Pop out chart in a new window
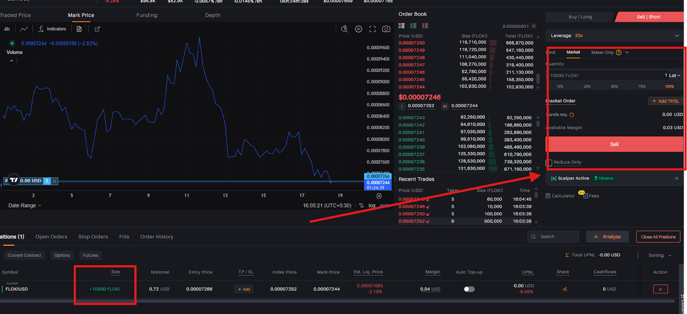Viewport: 687px width, 314px height. (97, 29)
